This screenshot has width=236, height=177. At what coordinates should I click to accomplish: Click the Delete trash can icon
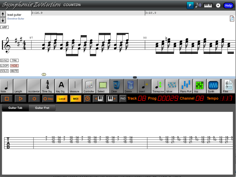130,86
